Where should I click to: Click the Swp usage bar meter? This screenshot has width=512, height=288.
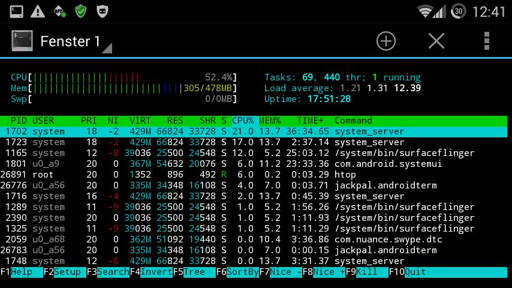tap(124, 99)
